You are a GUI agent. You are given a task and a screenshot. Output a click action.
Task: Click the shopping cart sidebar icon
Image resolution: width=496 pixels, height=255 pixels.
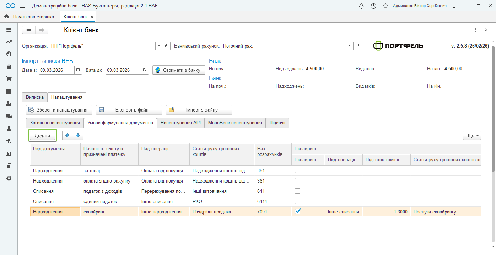coord(9,79)
